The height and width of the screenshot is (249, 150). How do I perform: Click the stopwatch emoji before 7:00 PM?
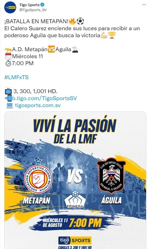click(8, 63)
